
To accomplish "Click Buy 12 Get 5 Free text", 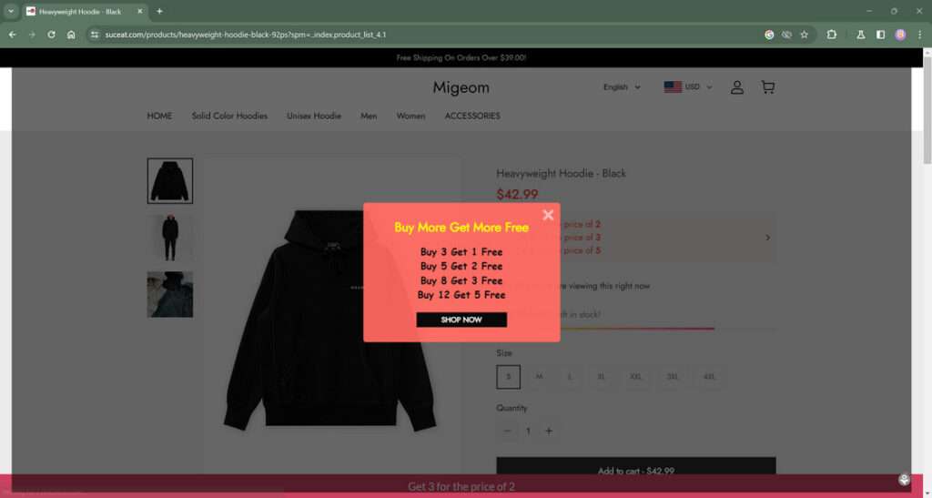I will [461, 295].
